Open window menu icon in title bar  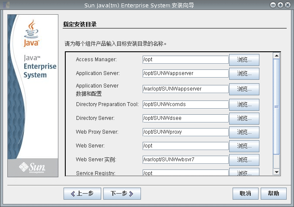pyautogui.click(x=6, y=5)
